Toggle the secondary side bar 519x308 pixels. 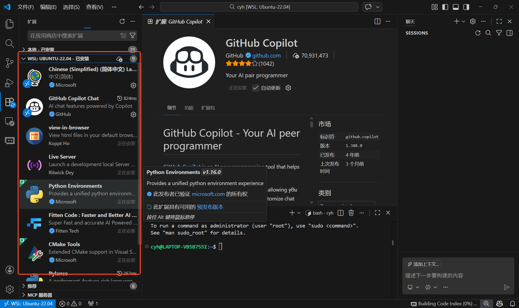click(466, 7)
